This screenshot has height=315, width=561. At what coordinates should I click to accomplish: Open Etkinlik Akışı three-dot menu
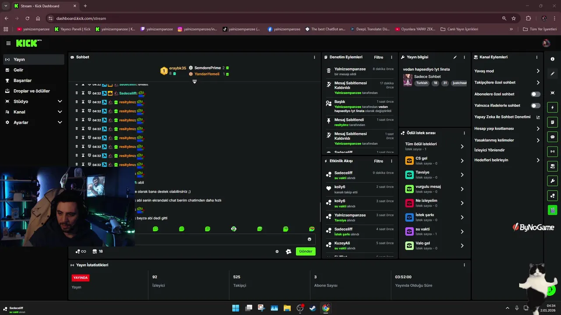tap(391, 161)
